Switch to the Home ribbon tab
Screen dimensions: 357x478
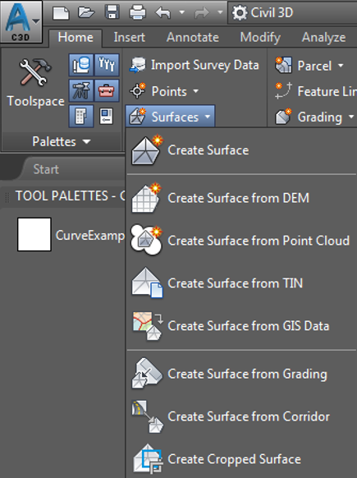76,38
